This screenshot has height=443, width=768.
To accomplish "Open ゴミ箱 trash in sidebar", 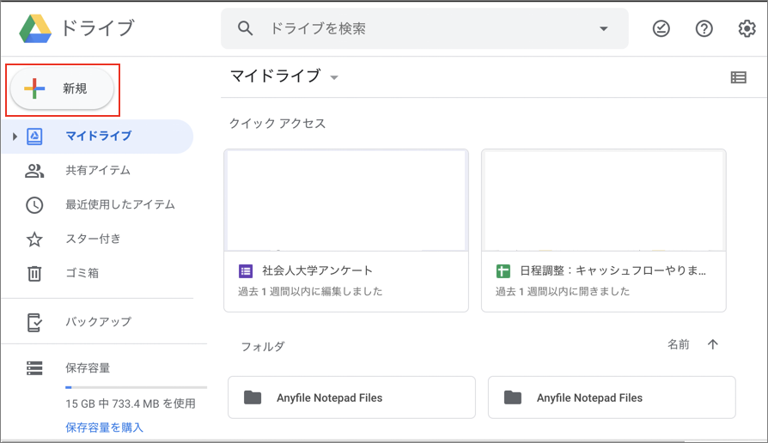I will tap(98, 273).
